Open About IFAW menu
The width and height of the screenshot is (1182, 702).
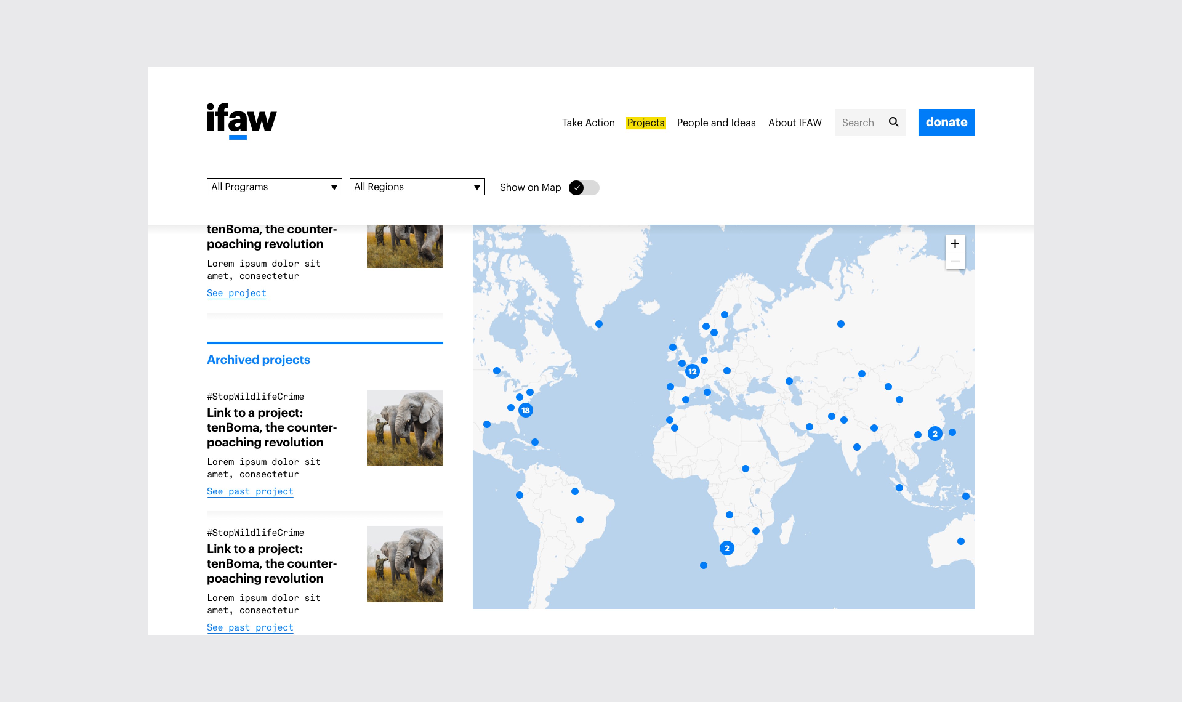(x=795, y=123)
